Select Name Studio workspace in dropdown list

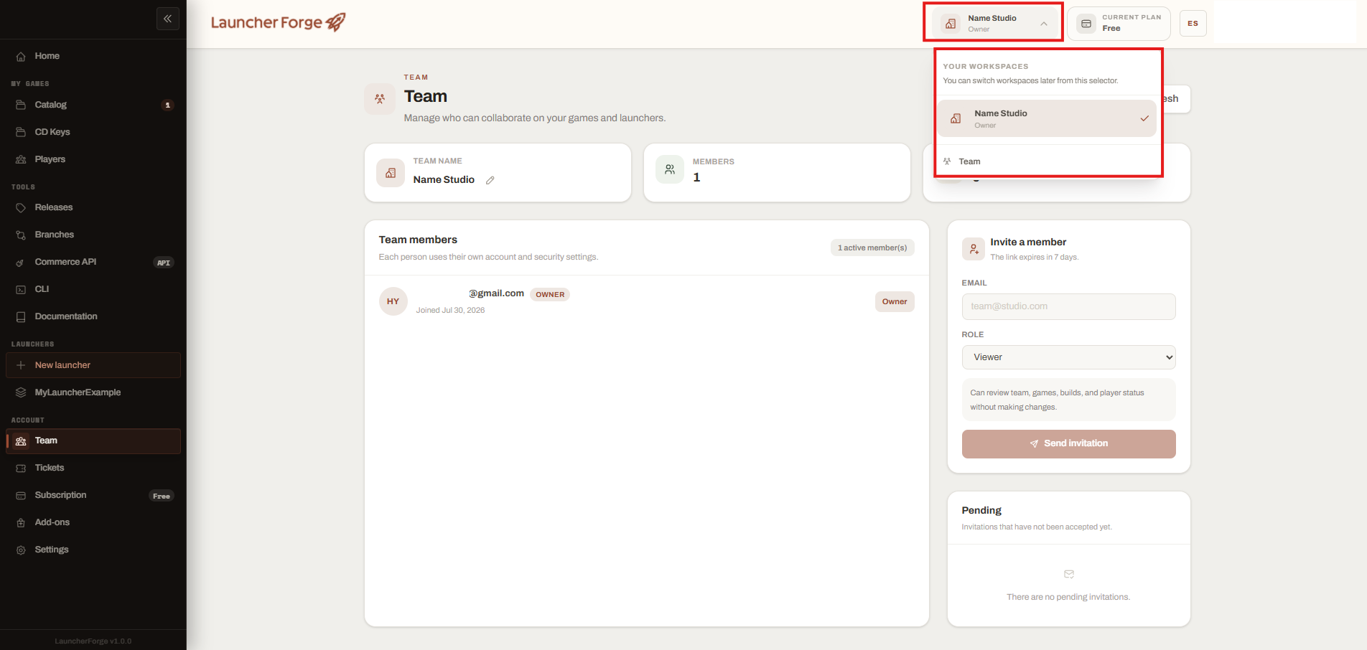[x=1047, y=118]
